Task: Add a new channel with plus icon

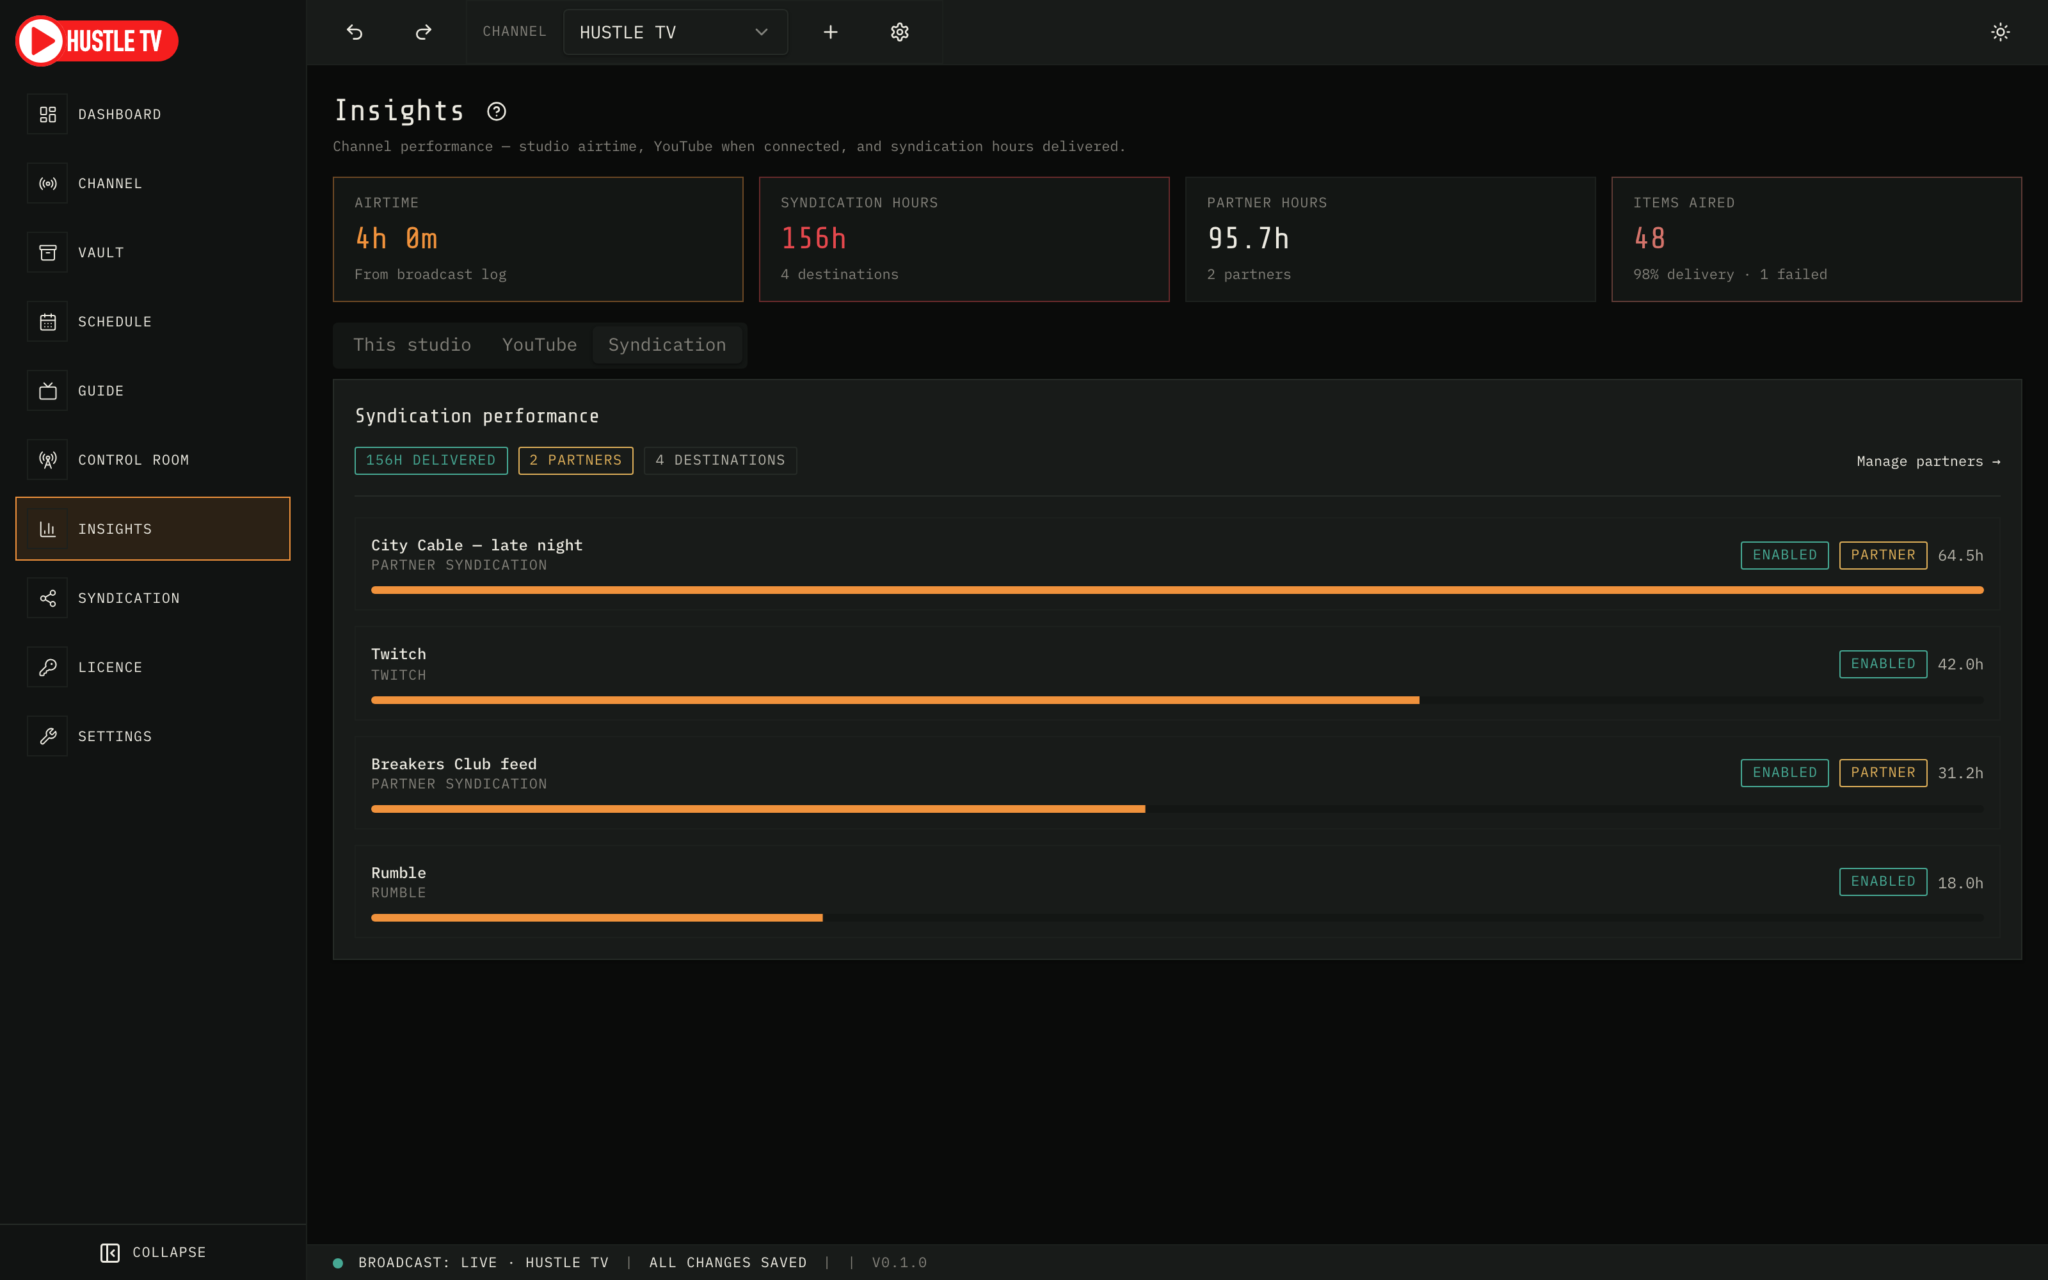Action: click(x=830, y=32)
